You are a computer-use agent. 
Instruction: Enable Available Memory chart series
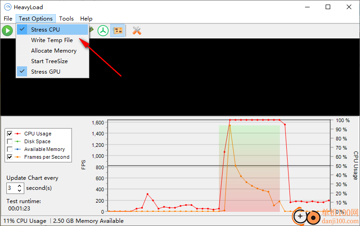coord(10,149)
